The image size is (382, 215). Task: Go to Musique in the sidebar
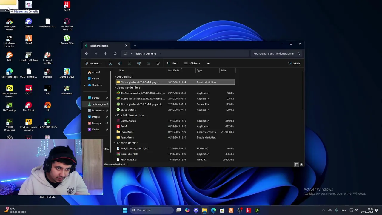pyautogui.click(x=97, y=123)
